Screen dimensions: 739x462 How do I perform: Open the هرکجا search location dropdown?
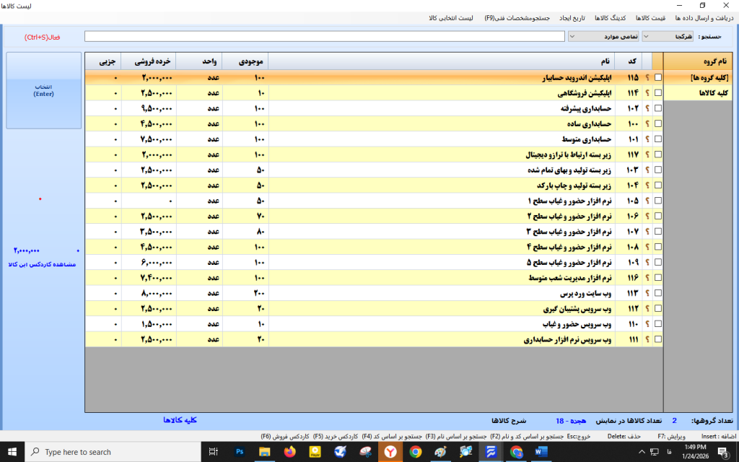point(675,36)
